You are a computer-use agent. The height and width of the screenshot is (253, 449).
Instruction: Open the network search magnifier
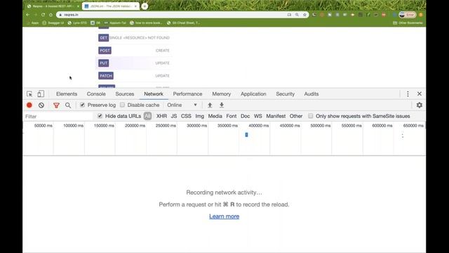pos(68,105)
